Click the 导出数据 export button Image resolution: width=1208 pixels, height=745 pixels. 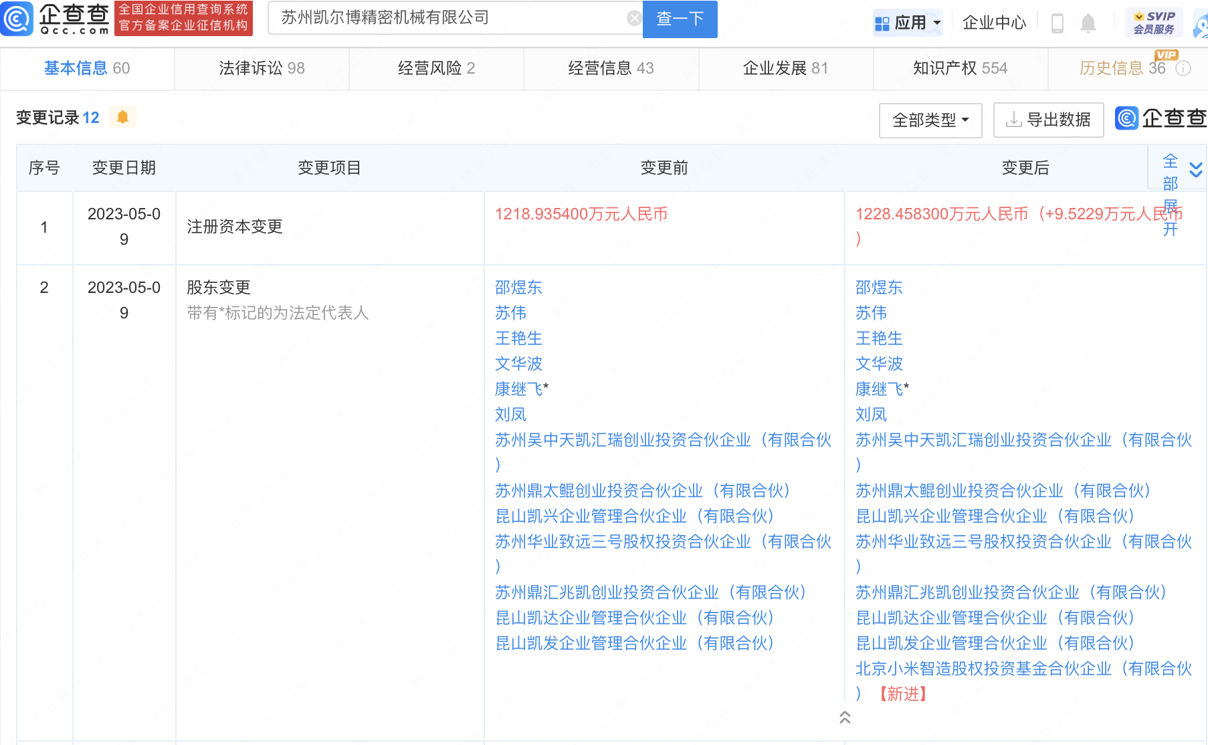point(1048,120)
